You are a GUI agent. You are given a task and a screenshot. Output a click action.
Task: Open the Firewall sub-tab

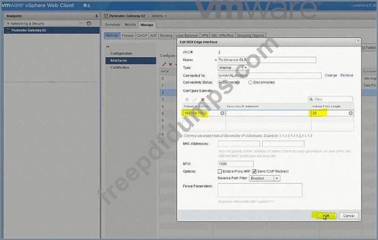128,35
